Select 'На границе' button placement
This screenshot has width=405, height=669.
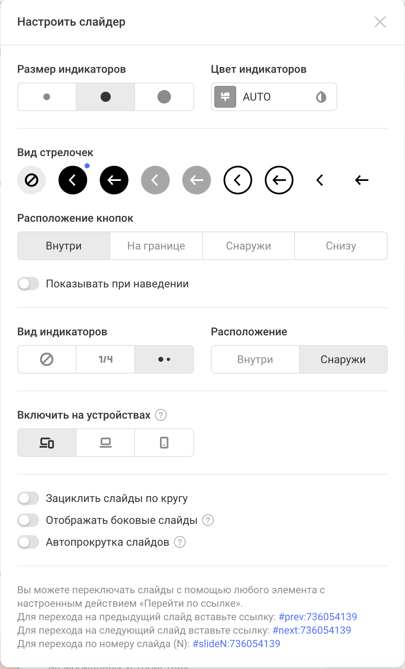pyautogui.click(x=156, y=246)
